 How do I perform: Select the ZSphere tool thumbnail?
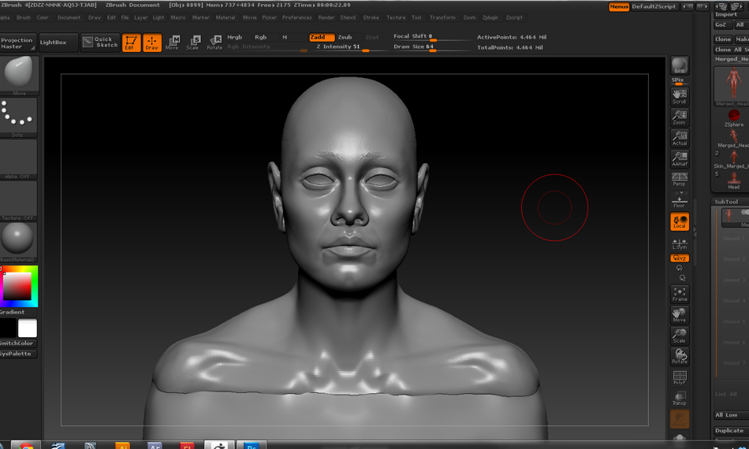[x=734, y=118]
